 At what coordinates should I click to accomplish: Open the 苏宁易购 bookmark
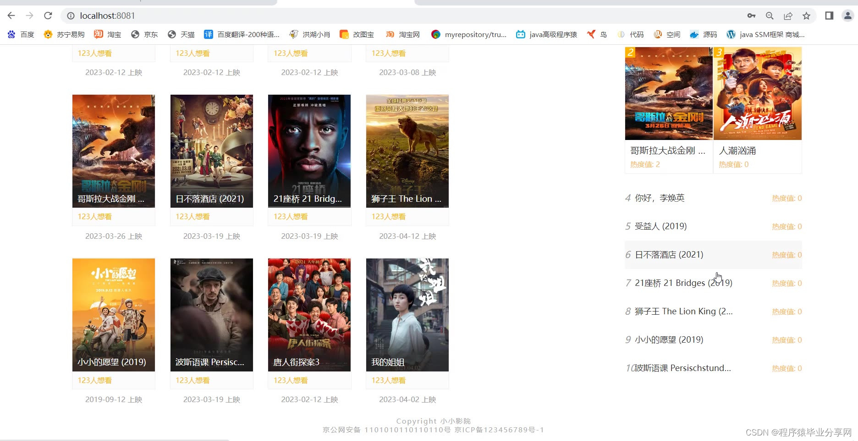[64, 34]
